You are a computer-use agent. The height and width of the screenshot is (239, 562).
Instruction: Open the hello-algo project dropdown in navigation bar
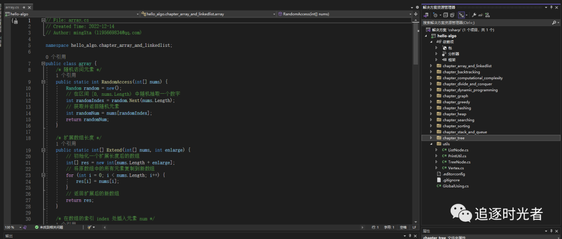tap(137, 14)
